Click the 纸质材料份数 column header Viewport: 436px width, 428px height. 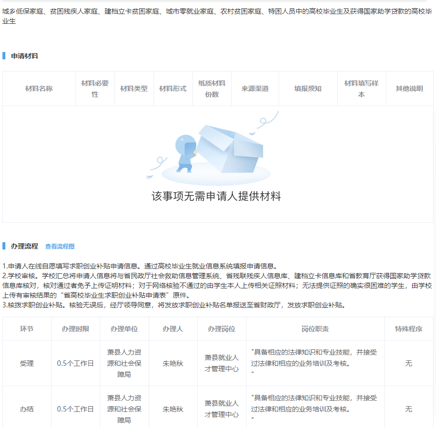click(212, 89)
